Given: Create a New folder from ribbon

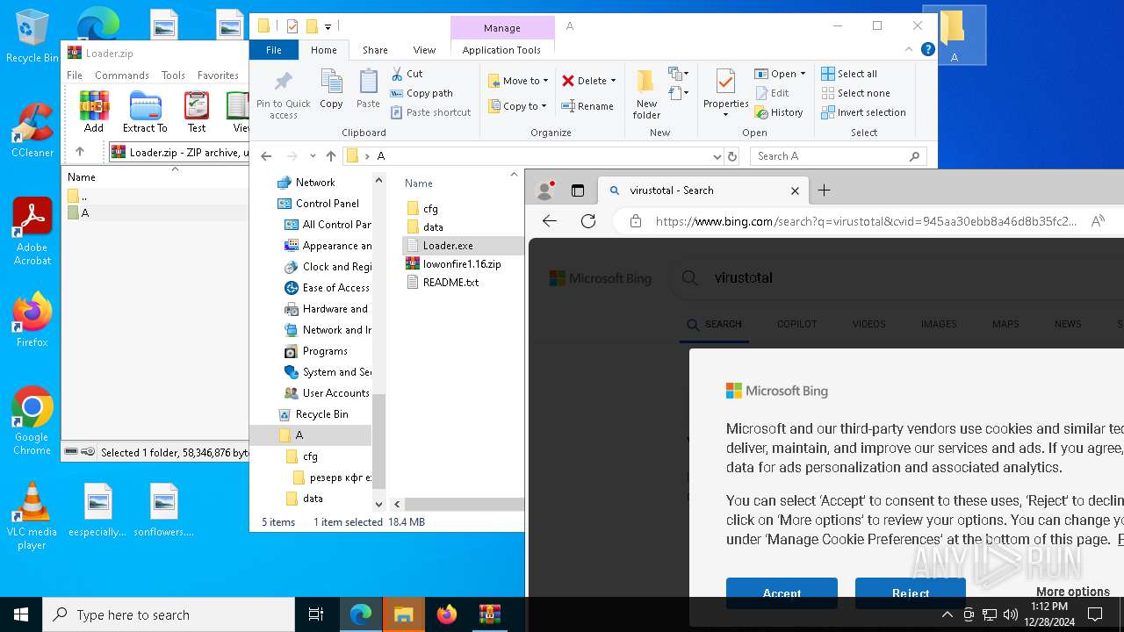Looking at the screenshot, I should (x=646, y=94).
